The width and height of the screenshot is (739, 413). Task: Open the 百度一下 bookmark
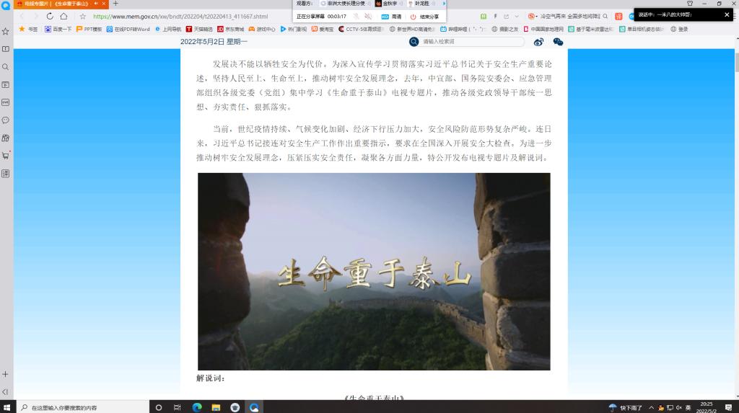[x=58, y=29]
